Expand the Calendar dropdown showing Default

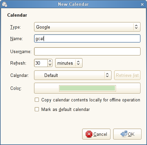[73, 75]
